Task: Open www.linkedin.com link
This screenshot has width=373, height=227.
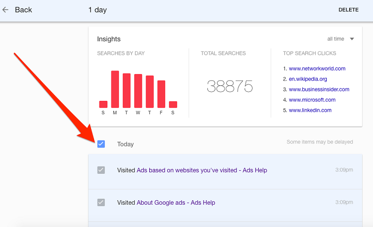Action: click(310, 110)
